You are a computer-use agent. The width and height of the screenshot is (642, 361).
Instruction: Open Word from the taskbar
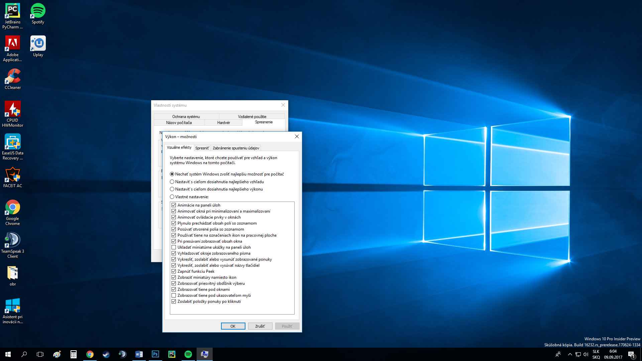pyautogui.click(x=139, y=354)
